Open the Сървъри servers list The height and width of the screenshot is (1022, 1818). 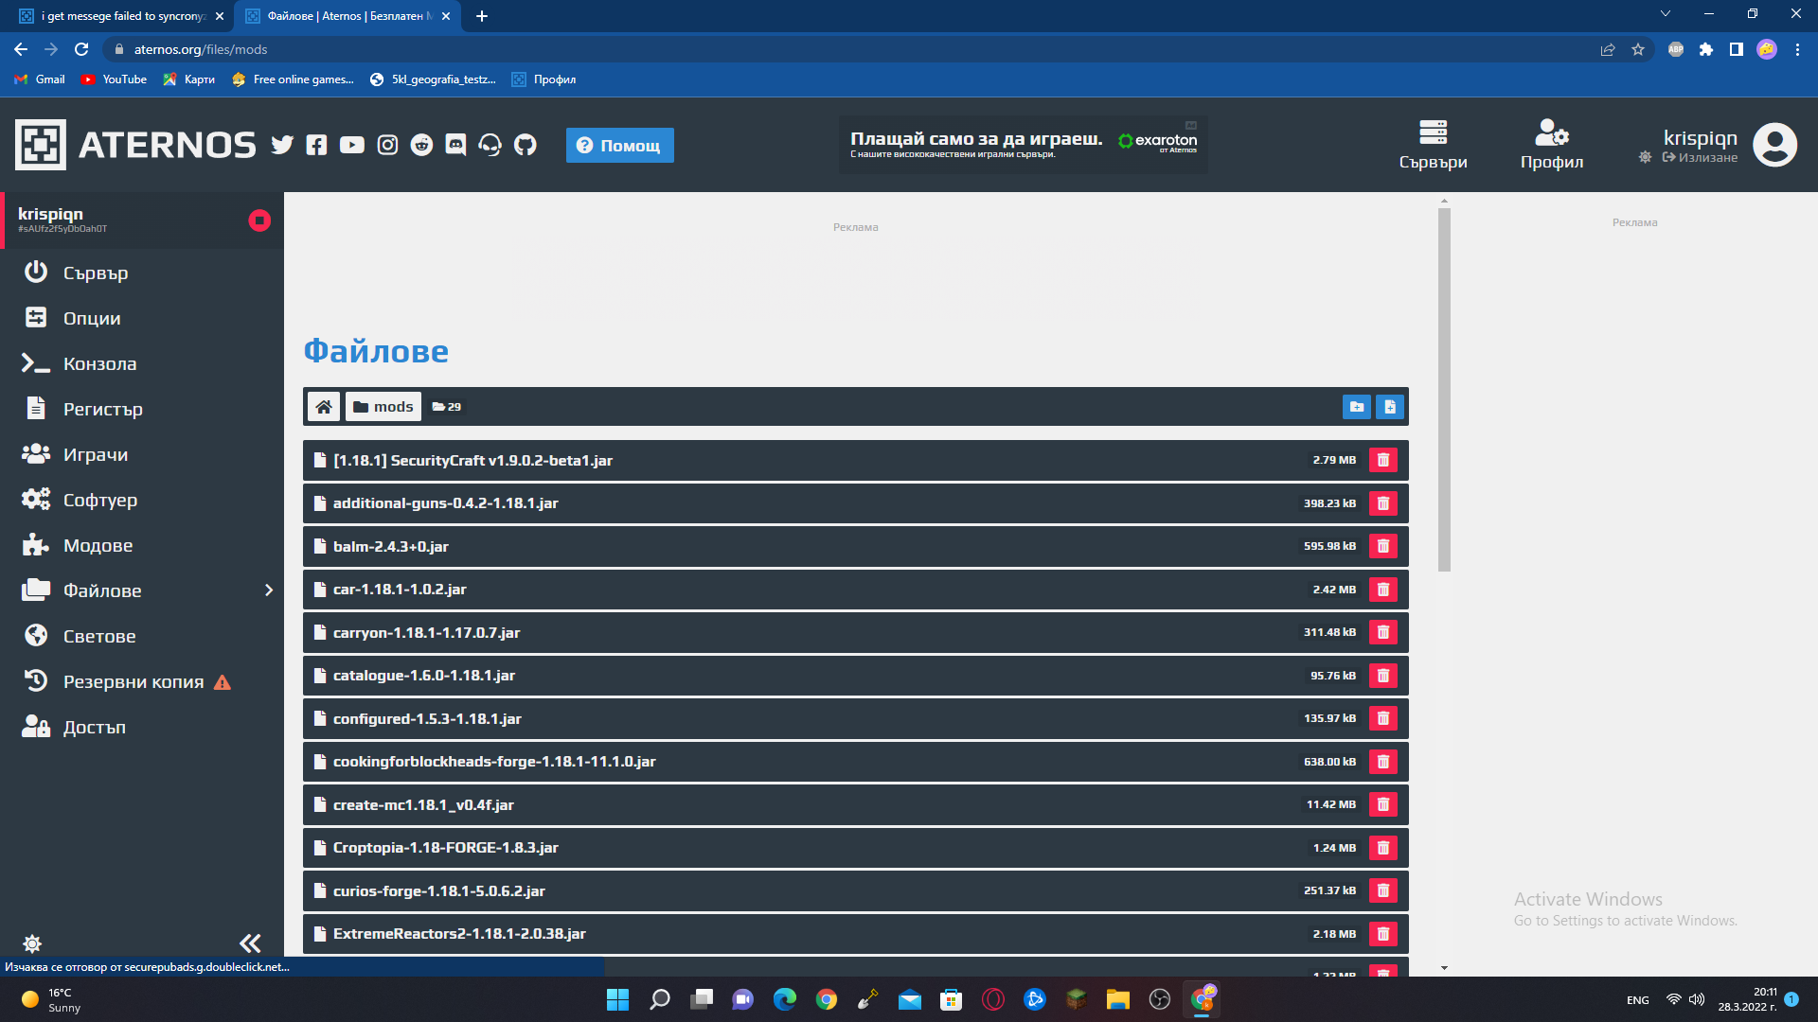pos(1434,145)
